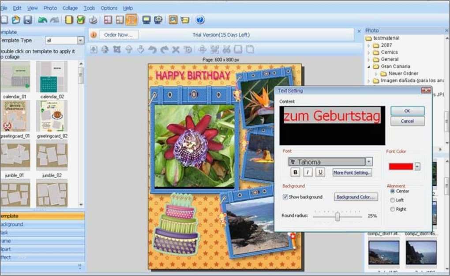Select Right alignment radio button

click(392, 209)
